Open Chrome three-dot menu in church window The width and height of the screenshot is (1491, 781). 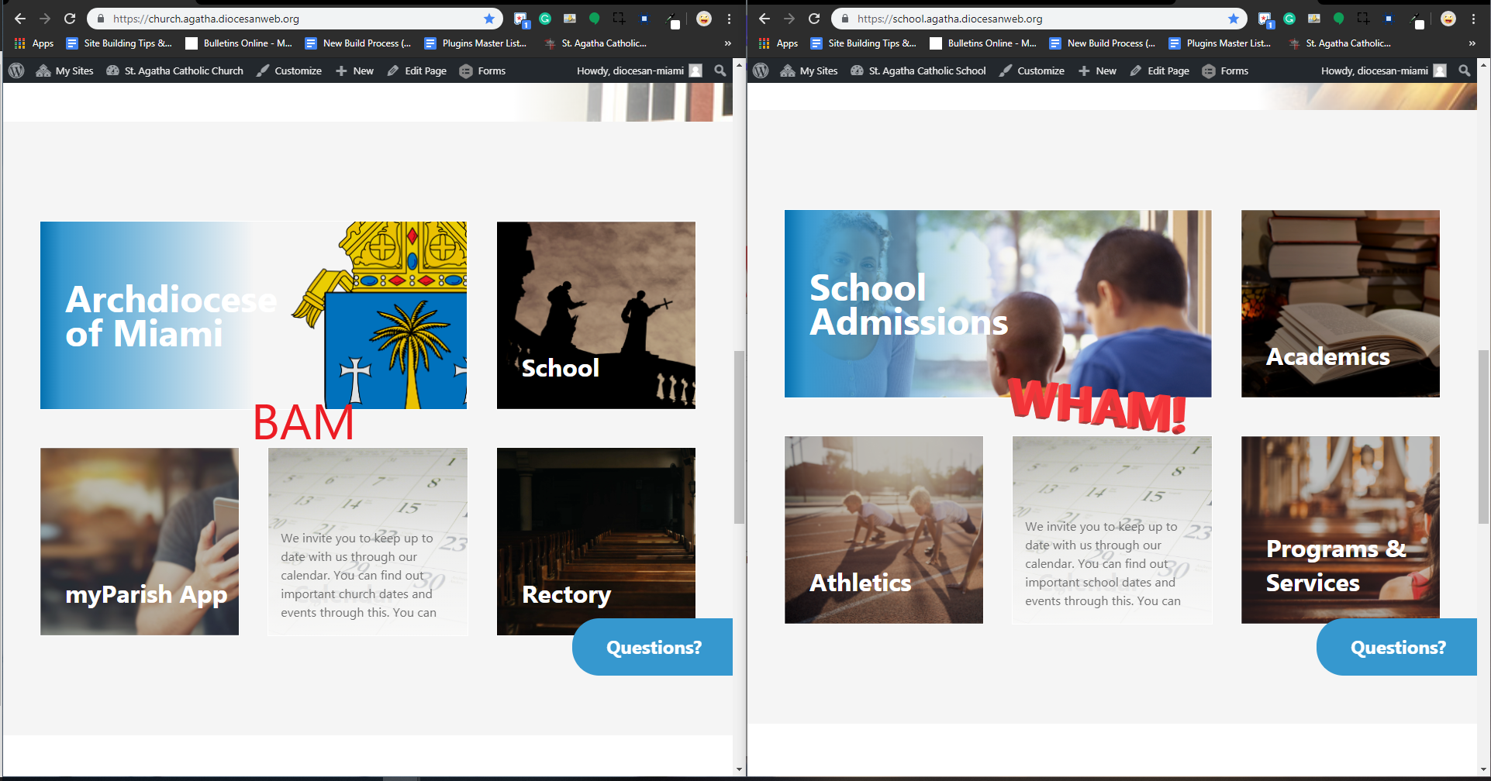coord(729,19)
